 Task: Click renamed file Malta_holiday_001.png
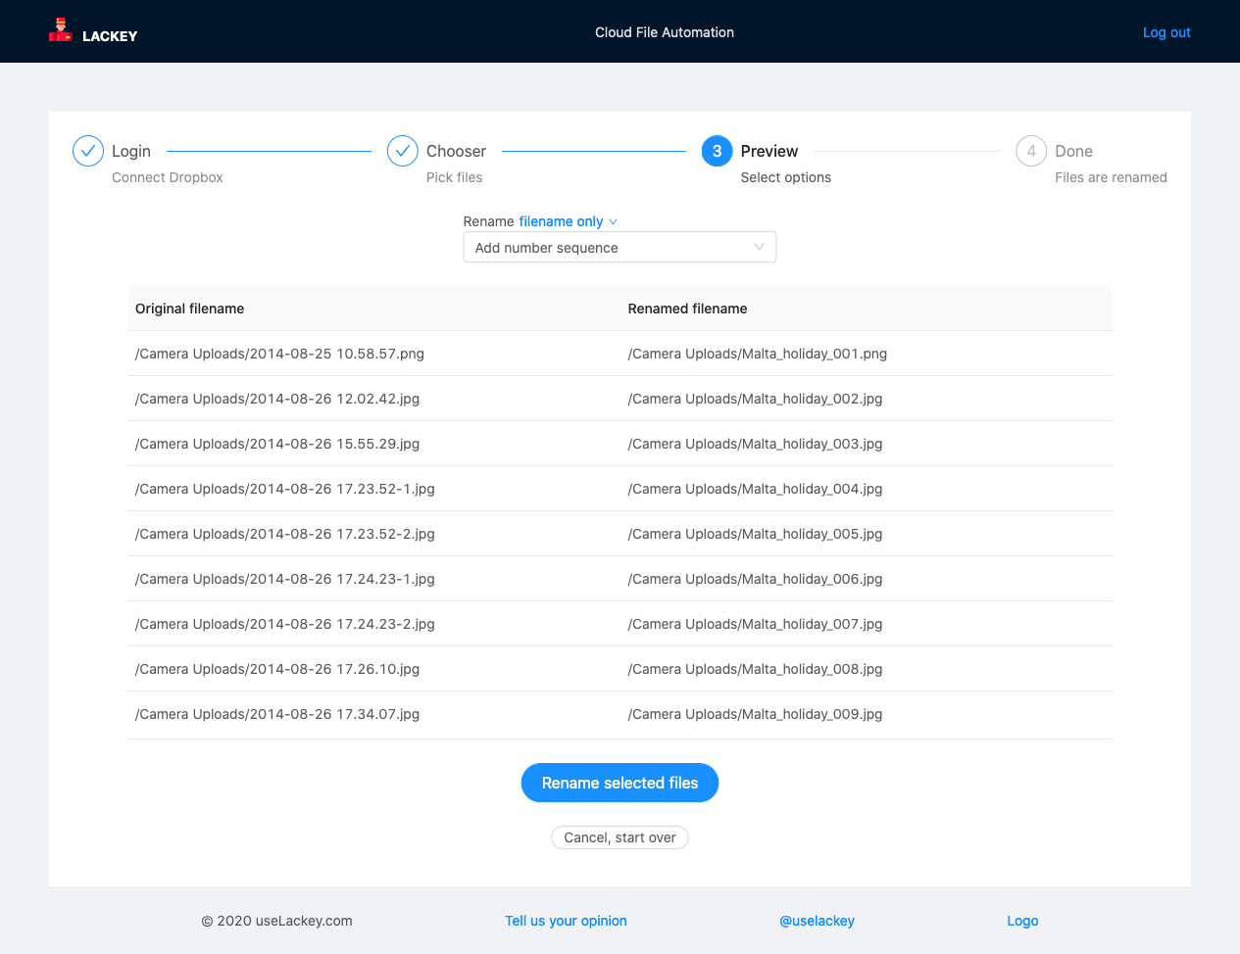pyautogui.click(x=758, y=354)
